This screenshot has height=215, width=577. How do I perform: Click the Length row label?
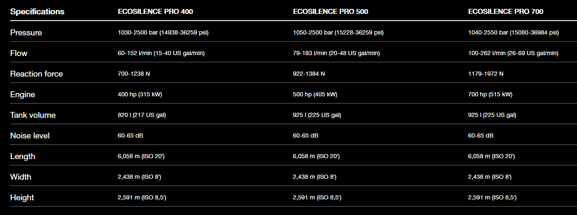click(x=23, y=157)
